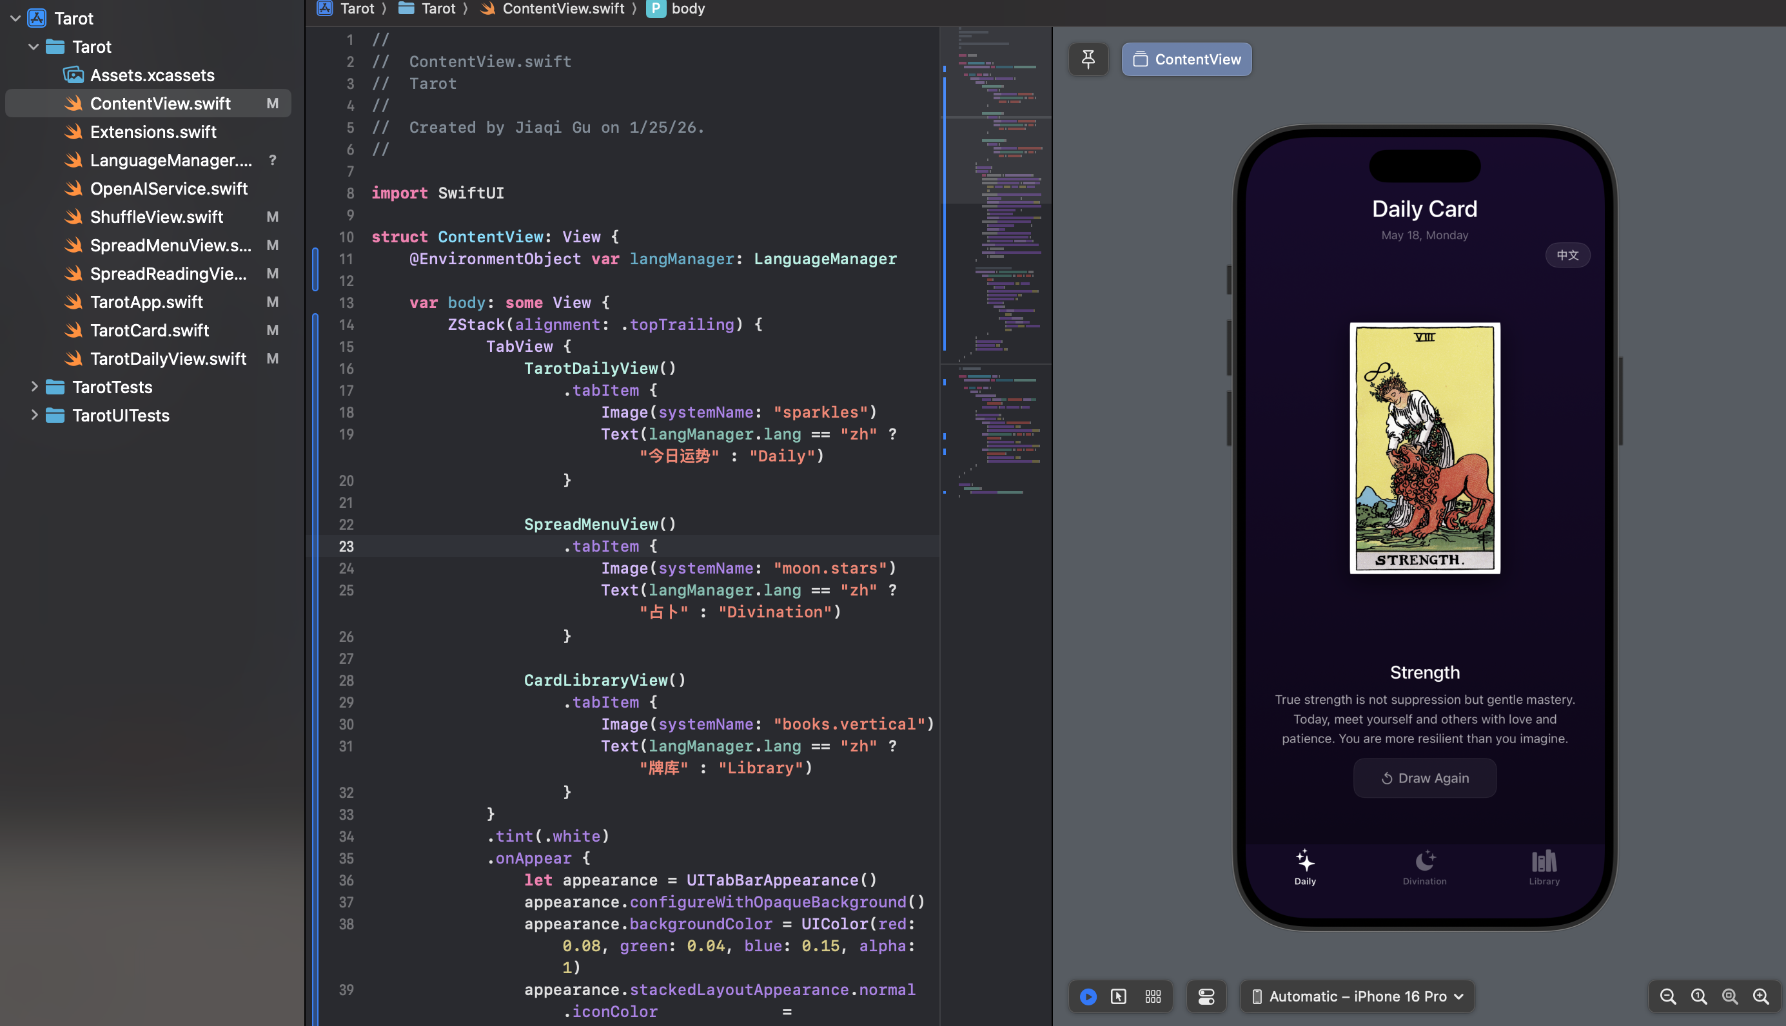Click "books.vertical" string on line 30

[x=849, y=724]
